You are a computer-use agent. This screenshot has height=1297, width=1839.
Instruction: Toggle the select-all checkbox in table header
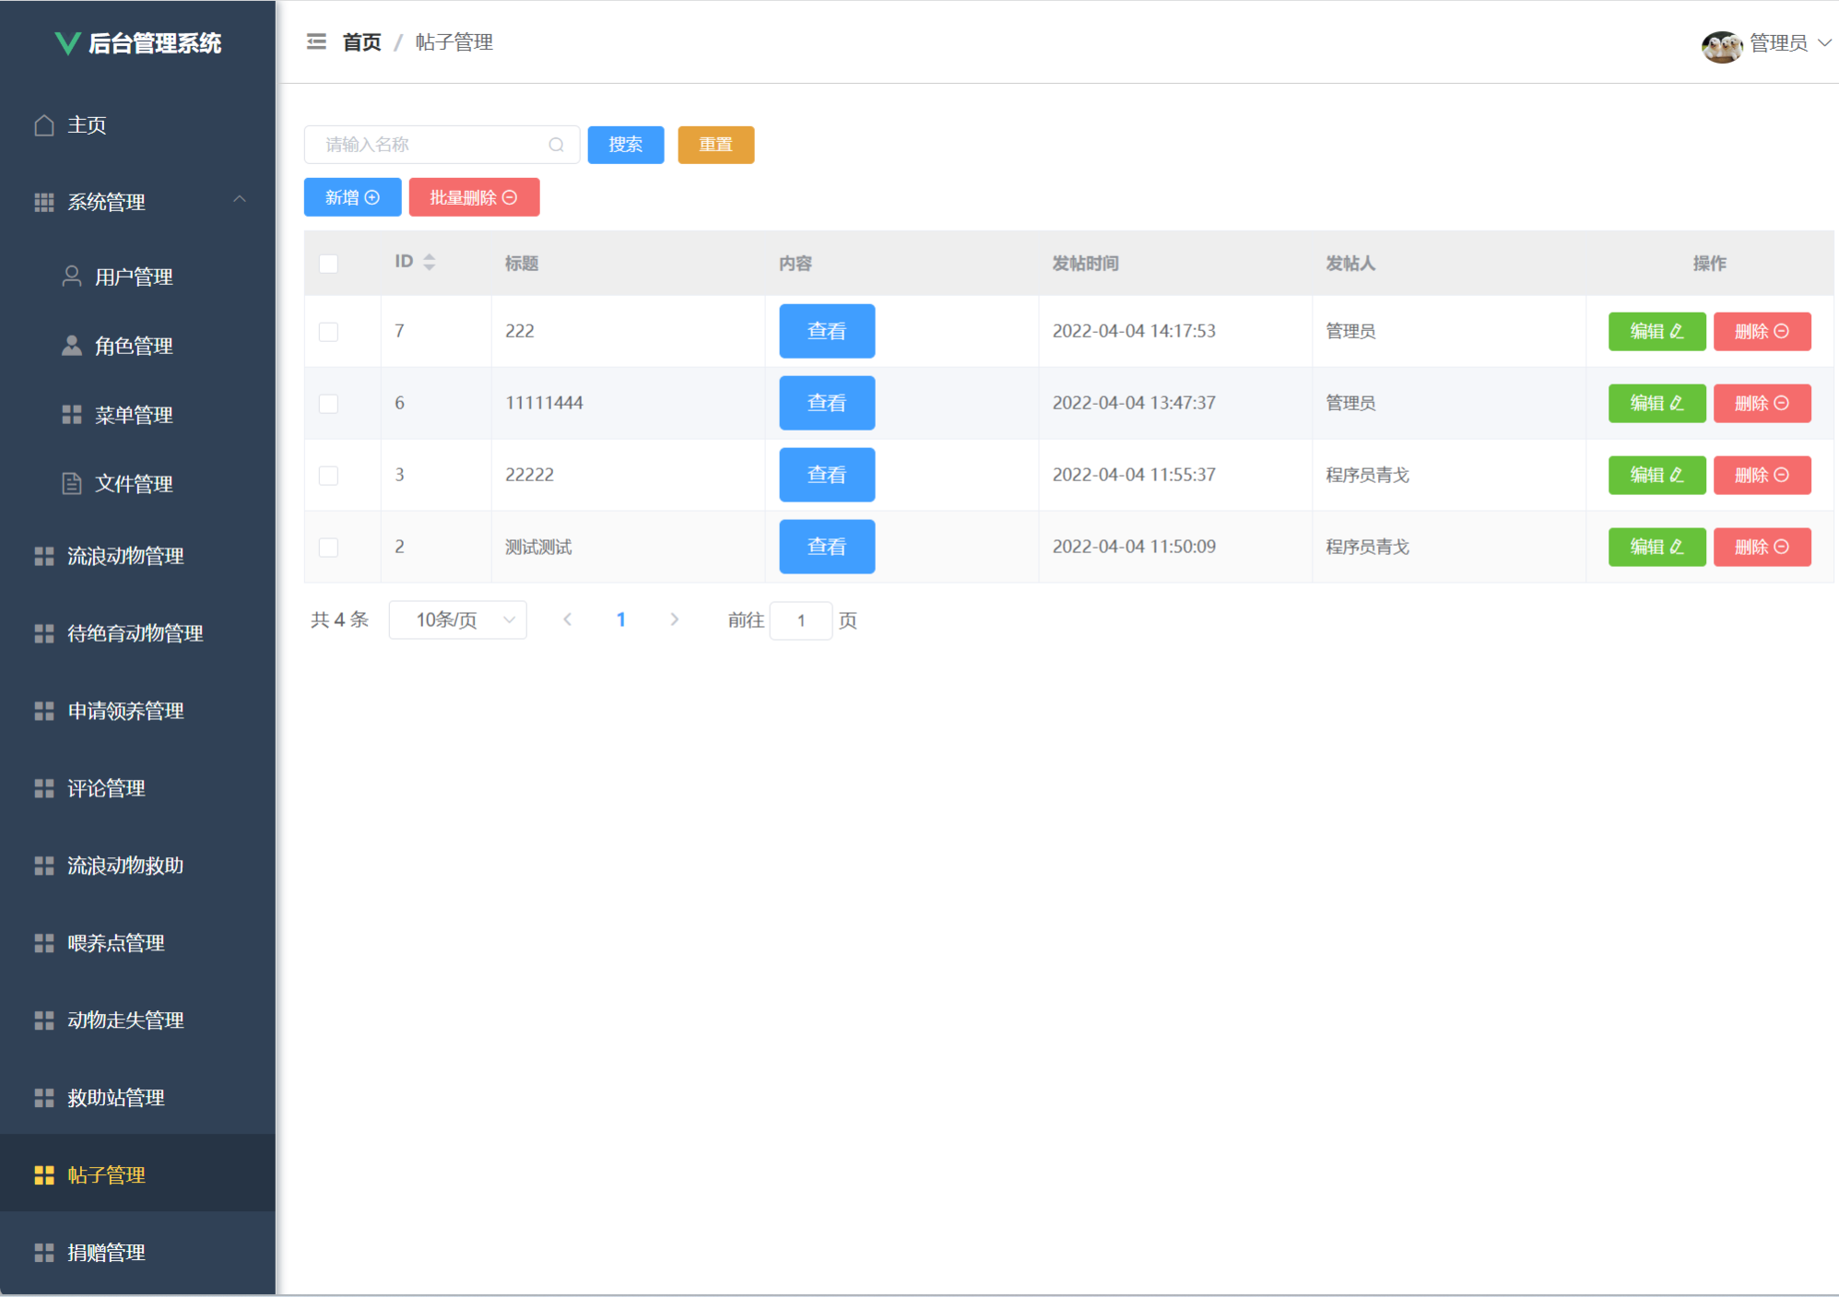[x=328, y=264]
